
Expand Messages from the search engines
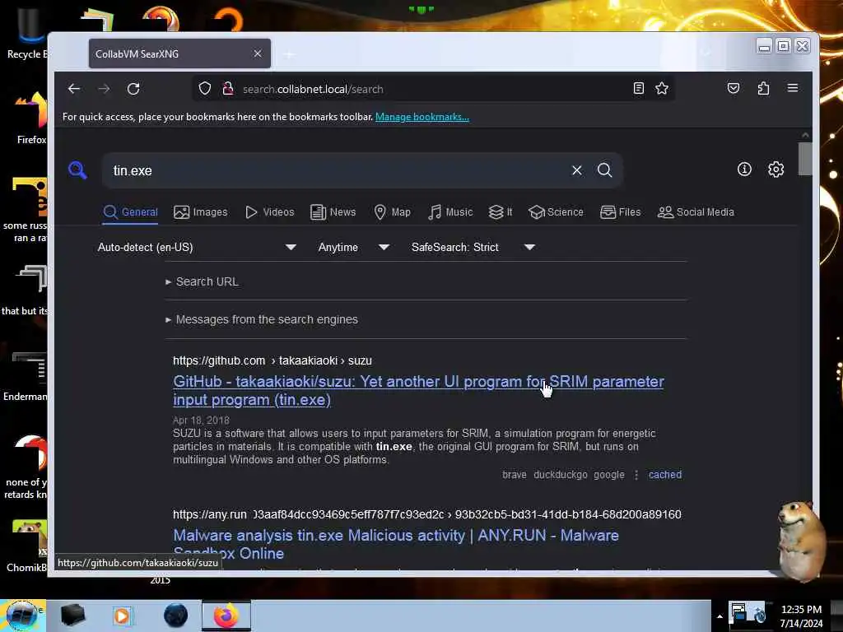(262, 319)
